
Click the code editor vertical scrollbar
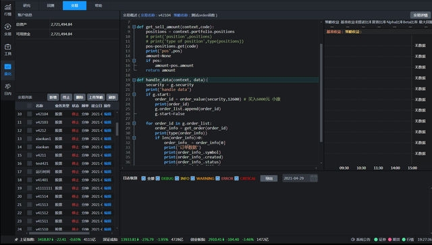point(321,93)
